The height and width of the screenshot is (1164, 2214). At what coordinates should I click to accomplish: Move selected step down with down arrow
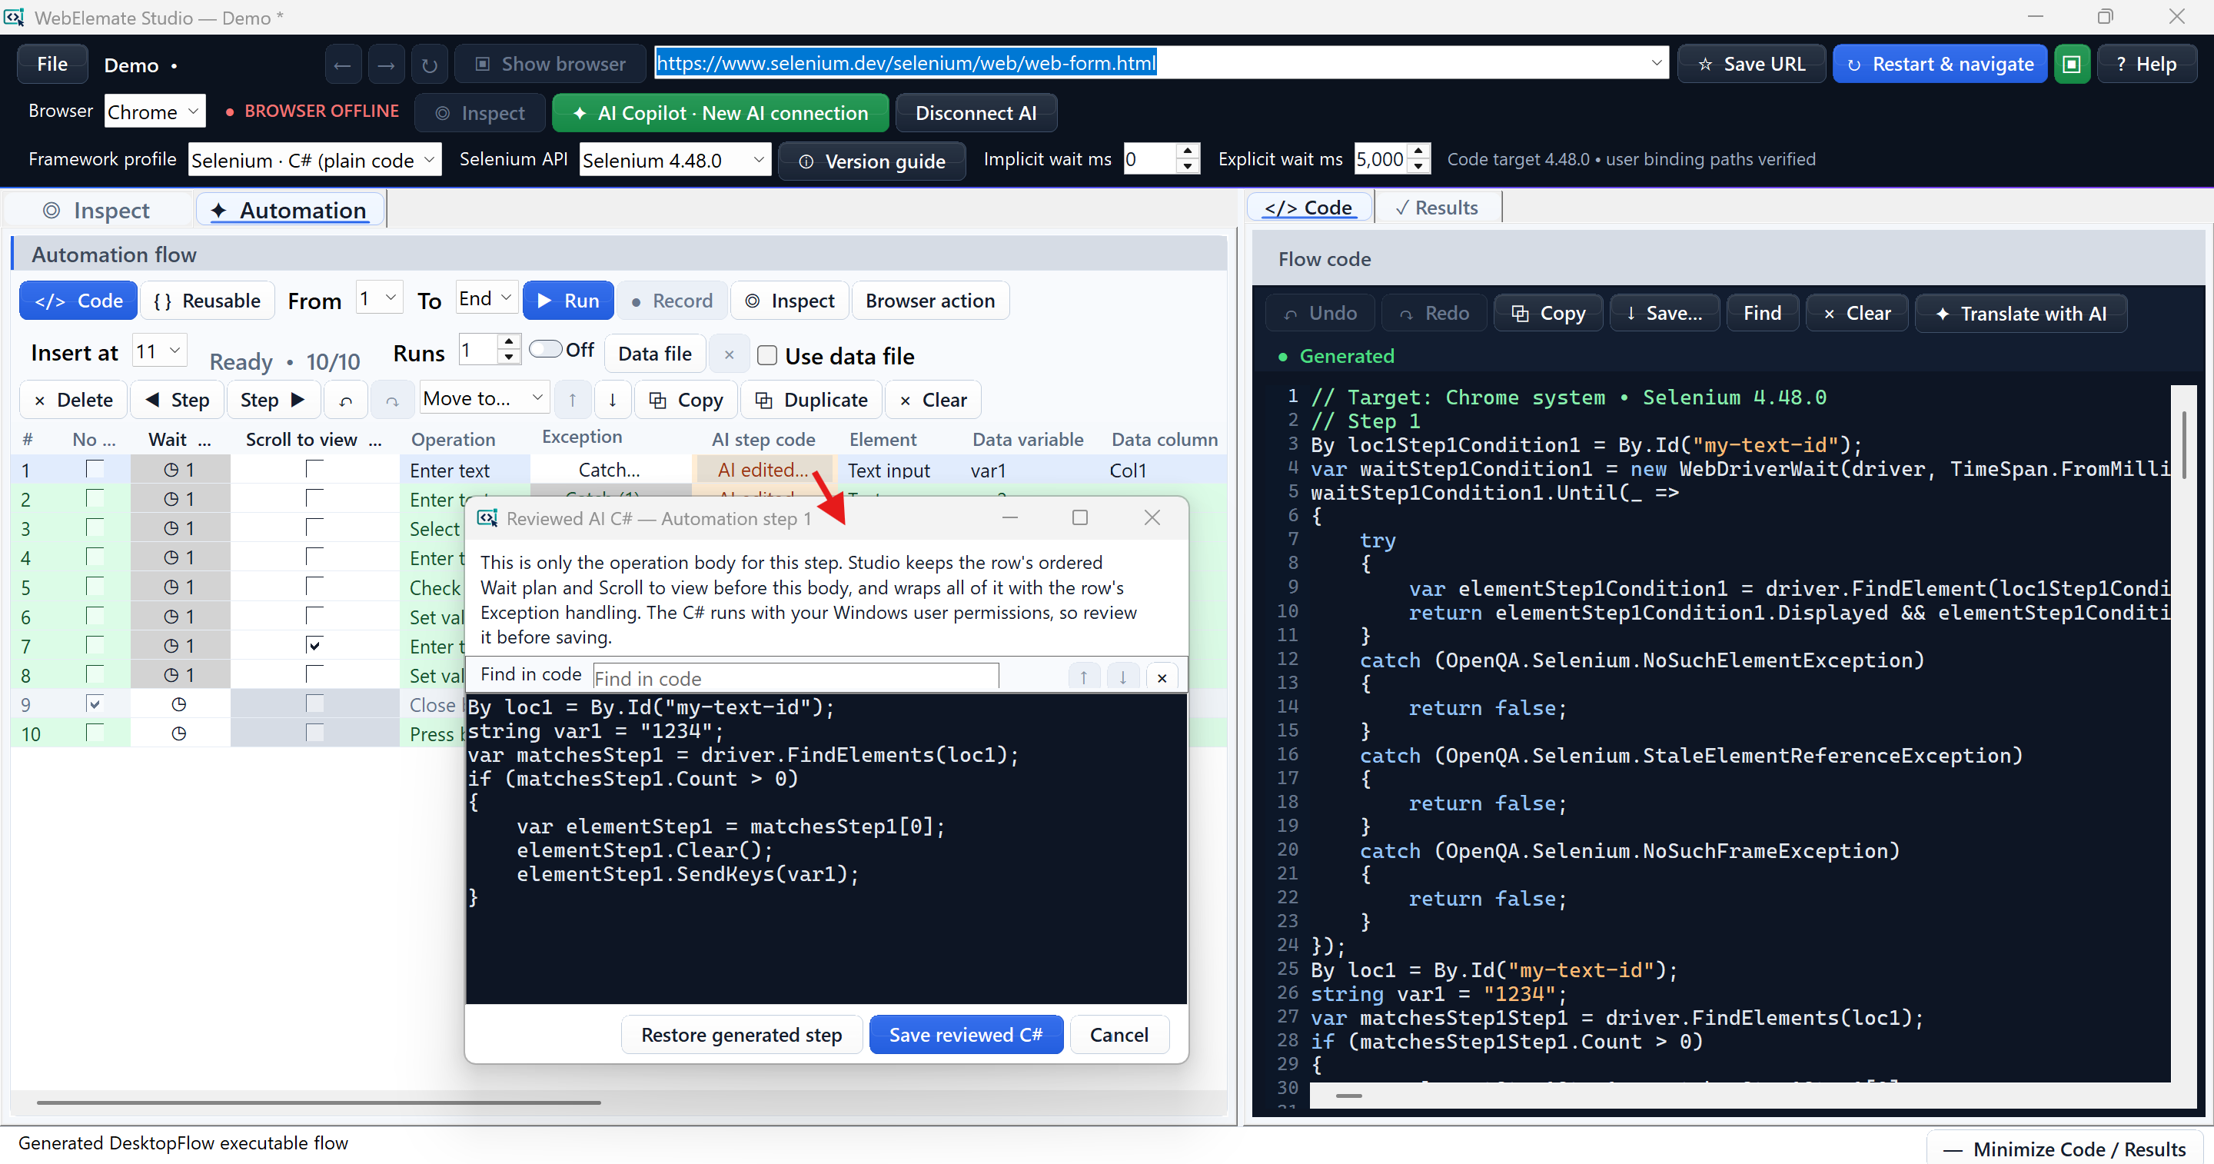tap(612, 400)
